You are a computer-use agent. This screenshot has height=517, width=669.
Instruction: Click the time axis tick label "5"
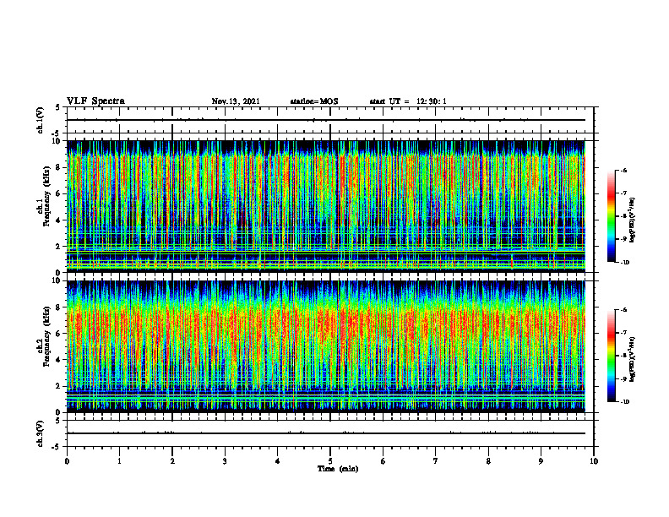tap(330, 461)
